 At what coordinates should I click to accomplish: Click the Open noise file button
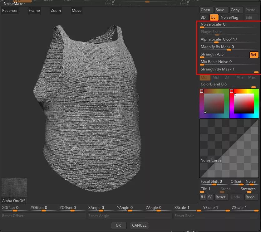pyautogui.click(x=205, y=10)
